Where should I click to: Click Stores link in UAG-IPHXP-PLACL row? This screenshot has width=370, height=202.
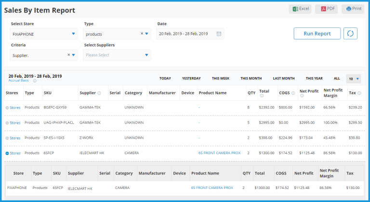pos(15,123)
